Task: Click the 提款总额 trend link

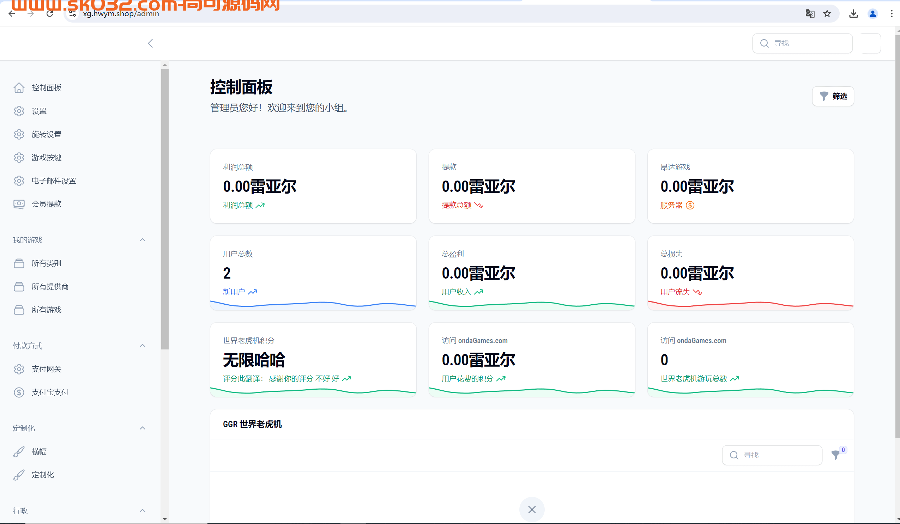Action: pos(462,205)
